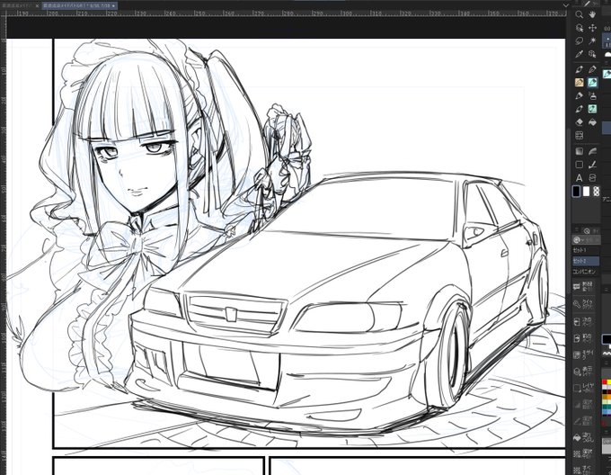Screen dimensions: 611x475
Task: Select the green-highlighted decoration sub tool
Action: coord(593,109)
